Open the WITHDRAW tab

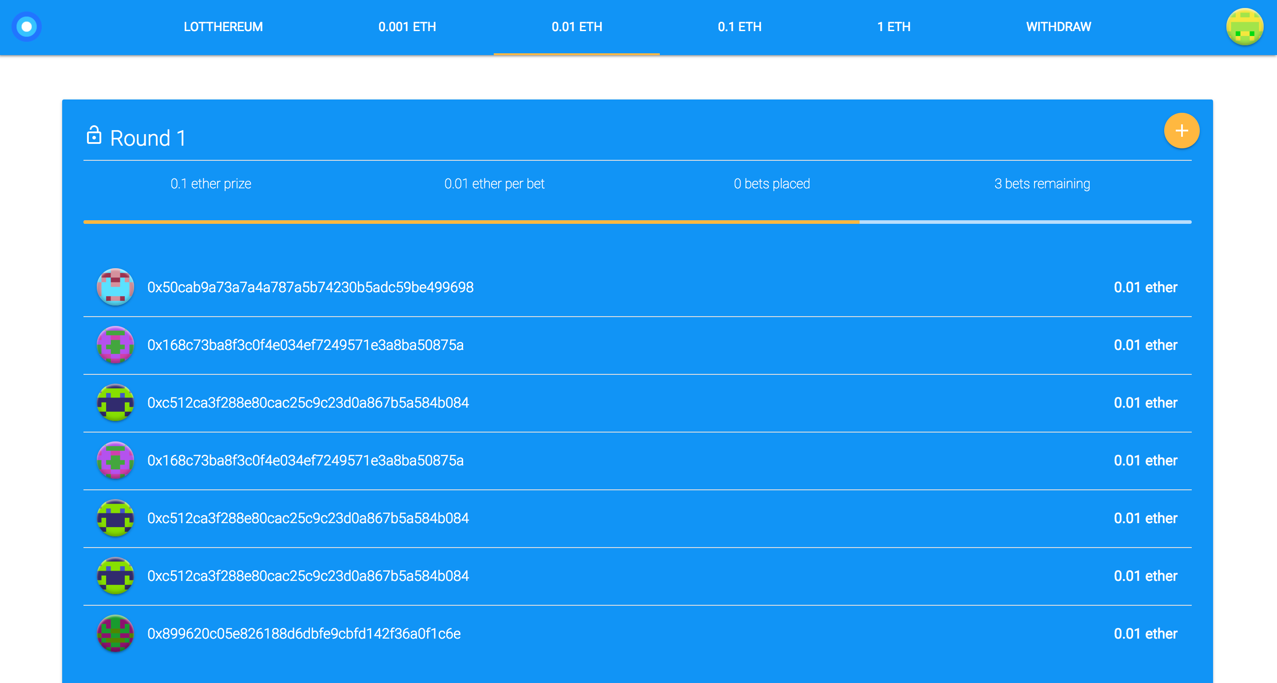pos(1059,27)
